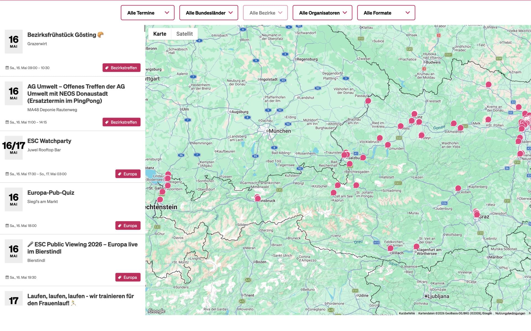Open ESC Watchparty event
The height and width of the screenshot is (331, 531).
(49, 141)
